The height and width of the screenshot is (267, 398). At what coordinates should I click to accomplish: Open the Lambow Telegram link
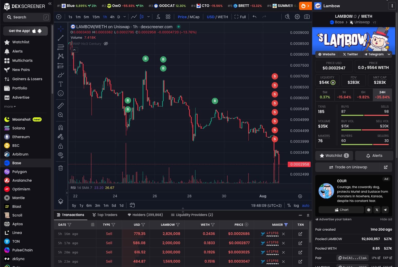point(374,54)
